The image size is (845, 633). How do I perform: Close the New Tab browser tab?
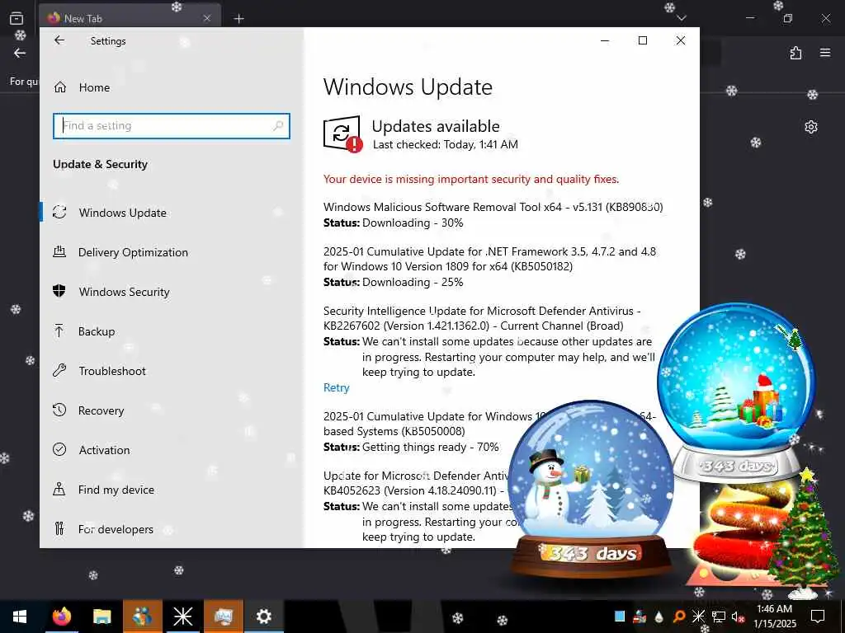pyautogui.click(x=207, y=18)
